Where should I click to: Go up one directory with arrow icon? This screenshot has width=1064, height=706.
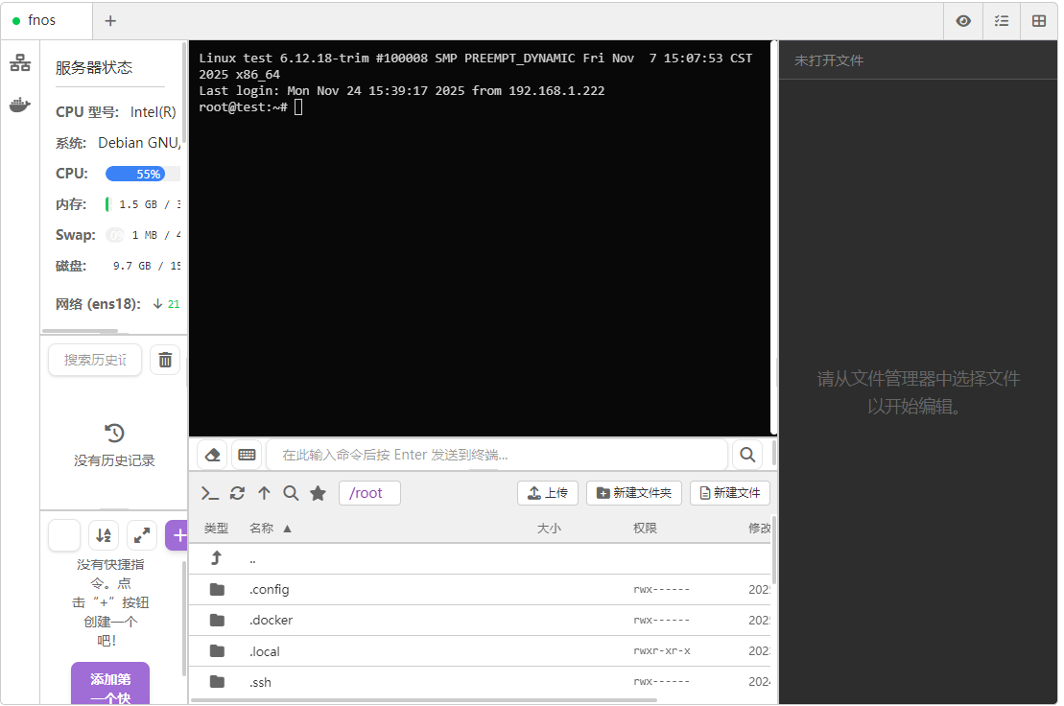coord(264,493)
